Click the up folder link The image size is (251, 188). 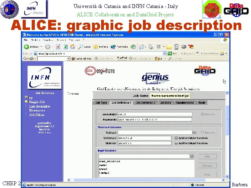pyautogui.click(x=31, y=97)
